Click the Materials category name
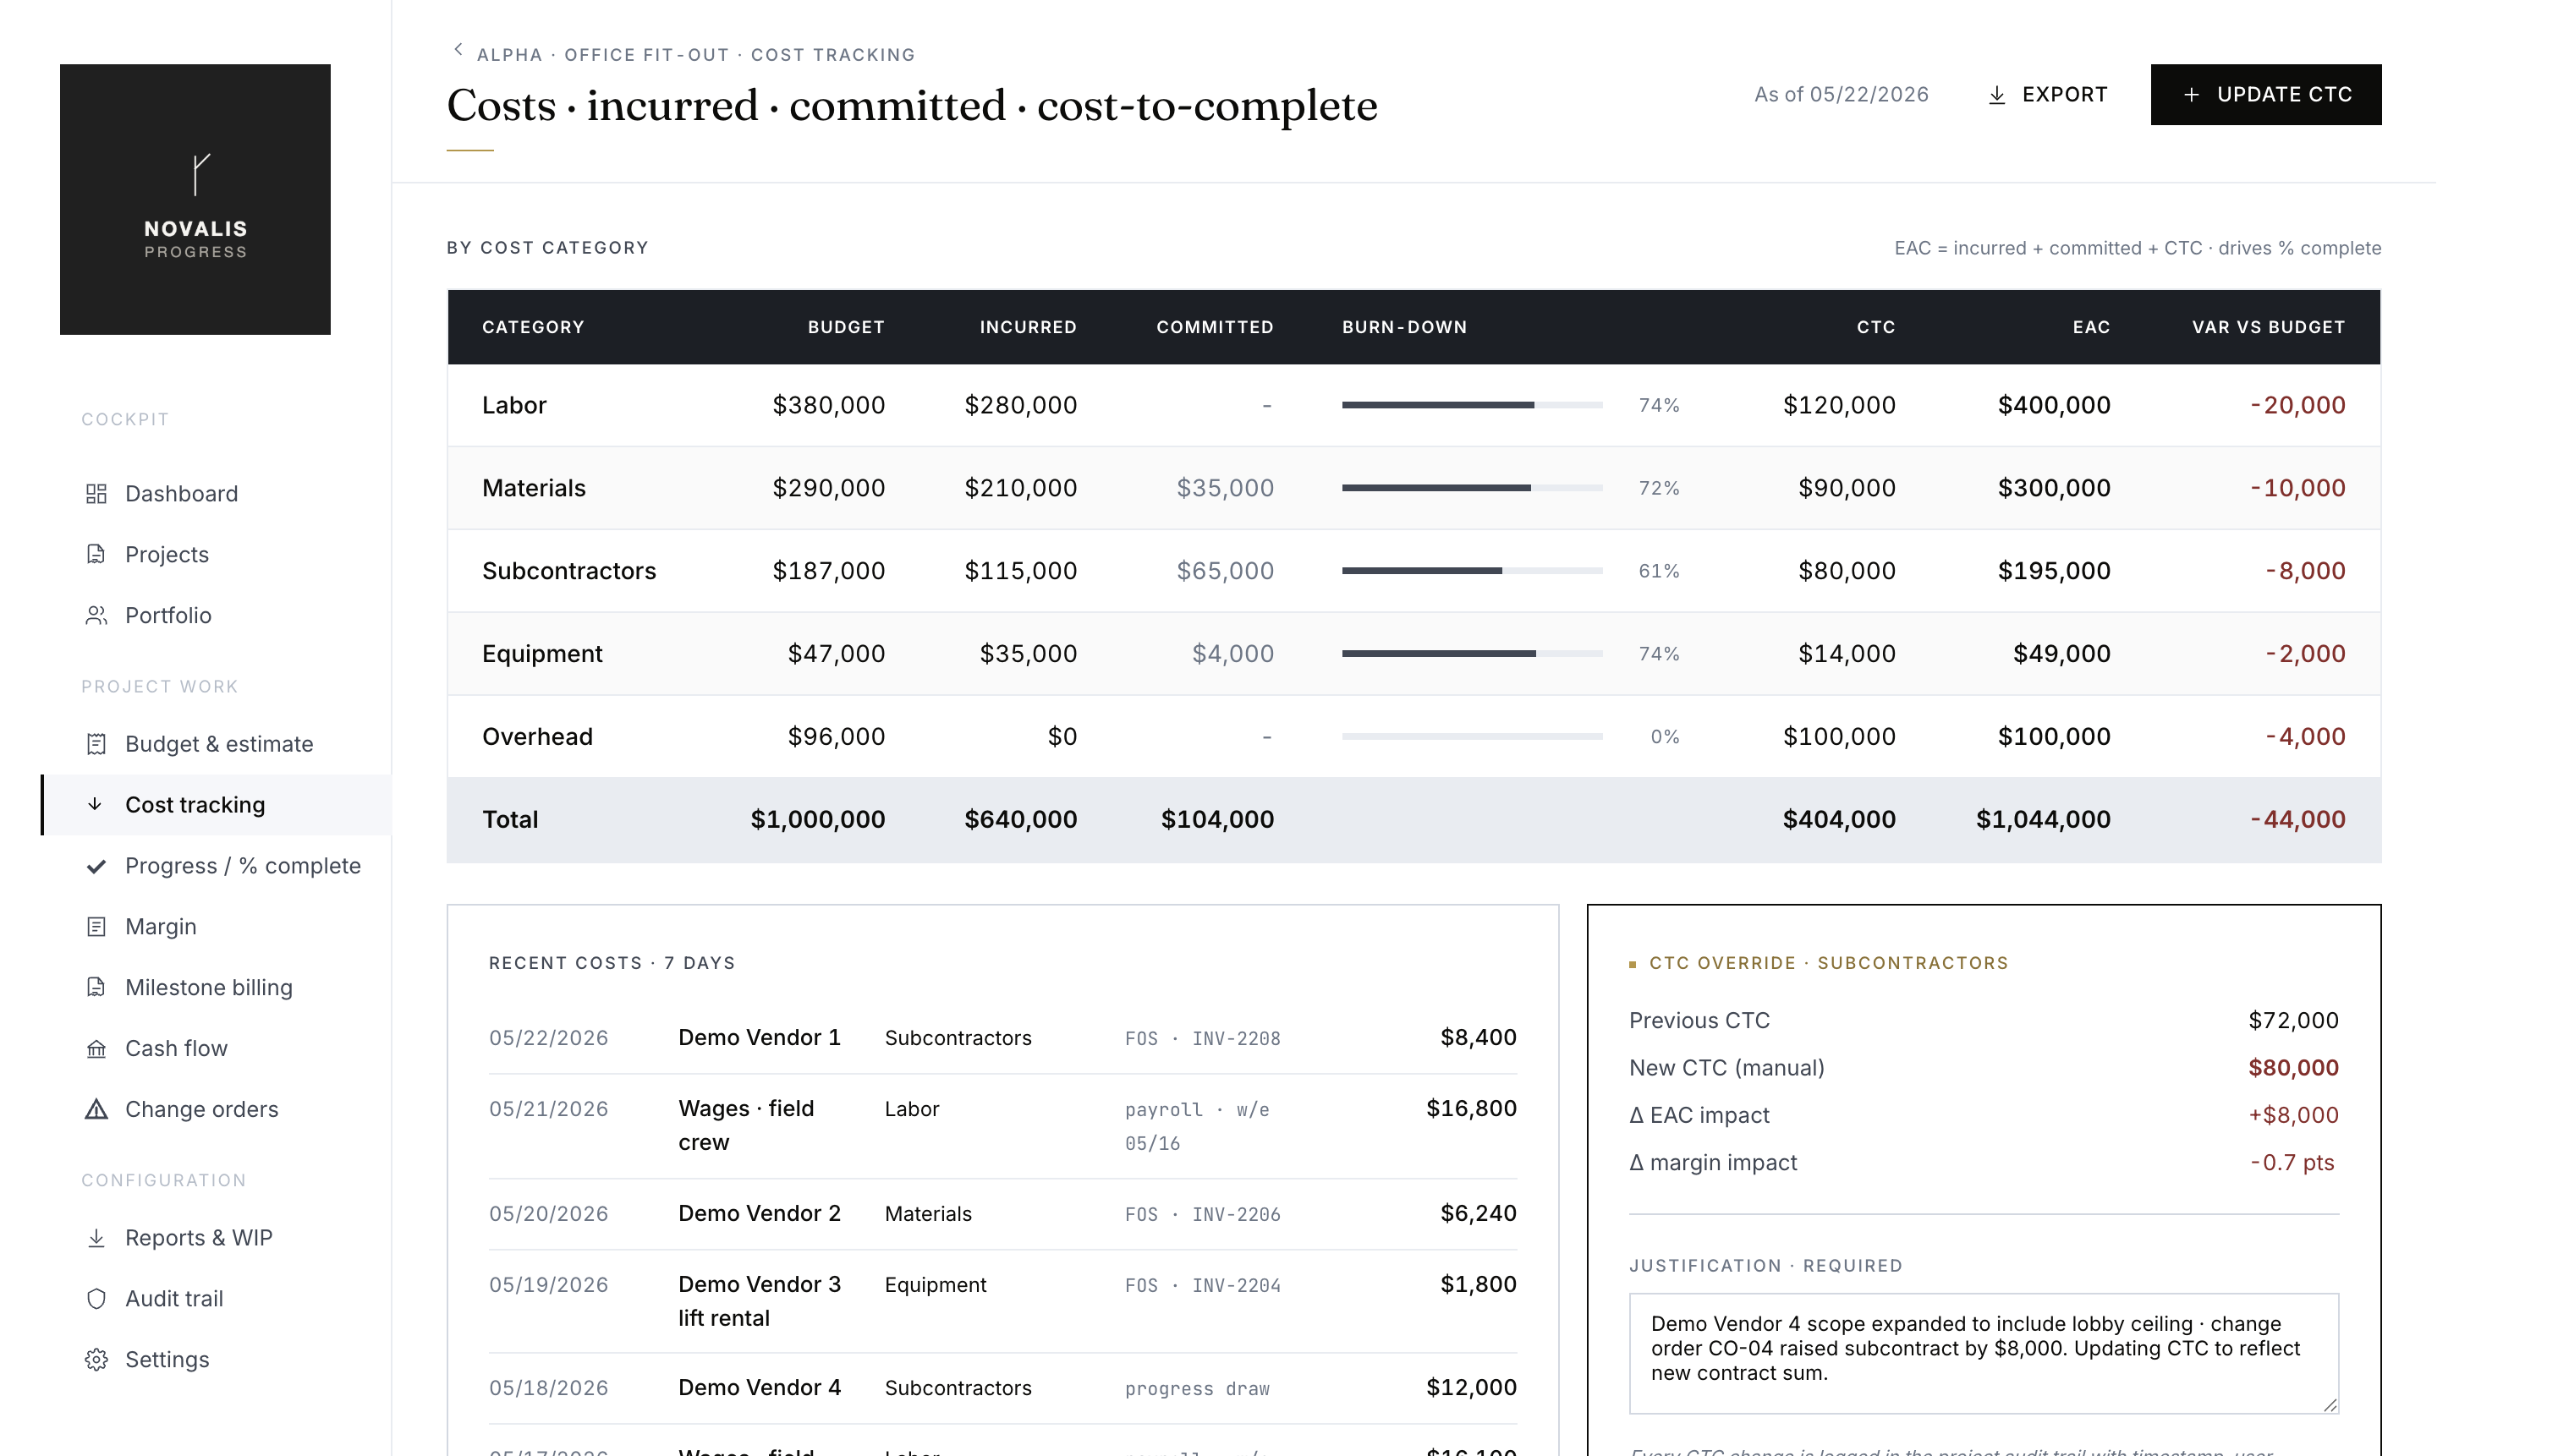 pos(535,488)
